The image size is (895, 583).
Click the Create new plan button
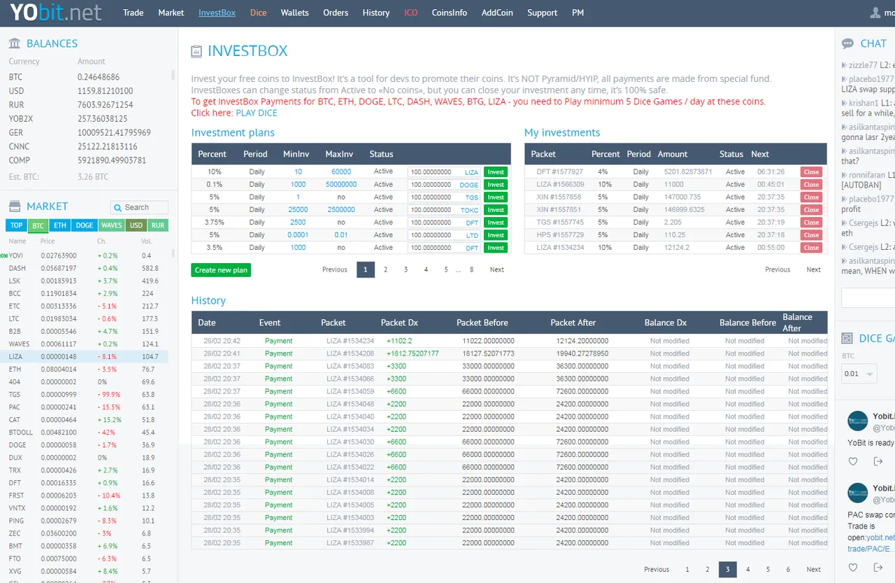221,270
